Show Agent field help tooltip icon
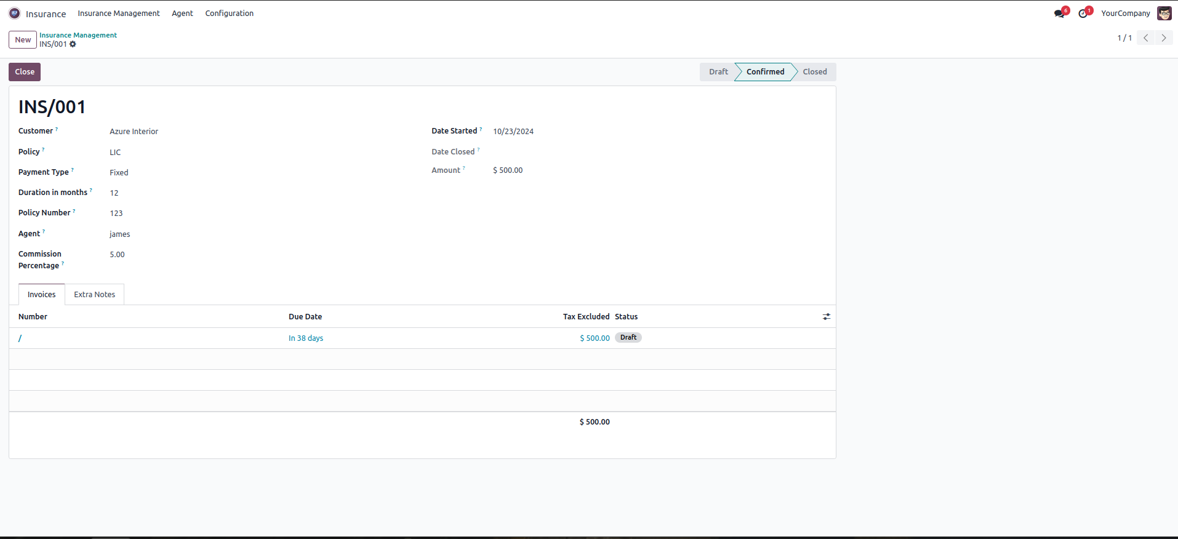 [44, 231]
